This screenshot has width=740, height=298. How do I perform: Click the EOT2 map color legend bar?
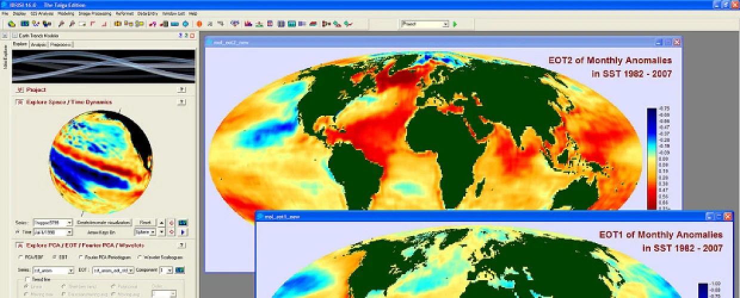[x=651, y=159]
